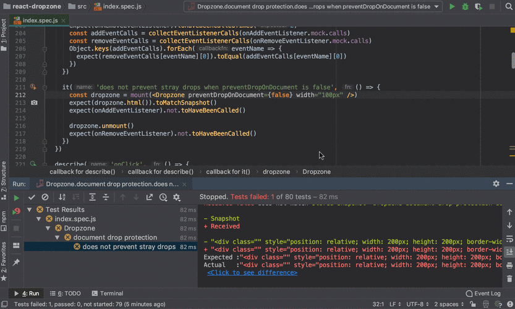The image size is (515, 309).
Task: Restore layout icon in Run sidebar
Action: (16, 245)
